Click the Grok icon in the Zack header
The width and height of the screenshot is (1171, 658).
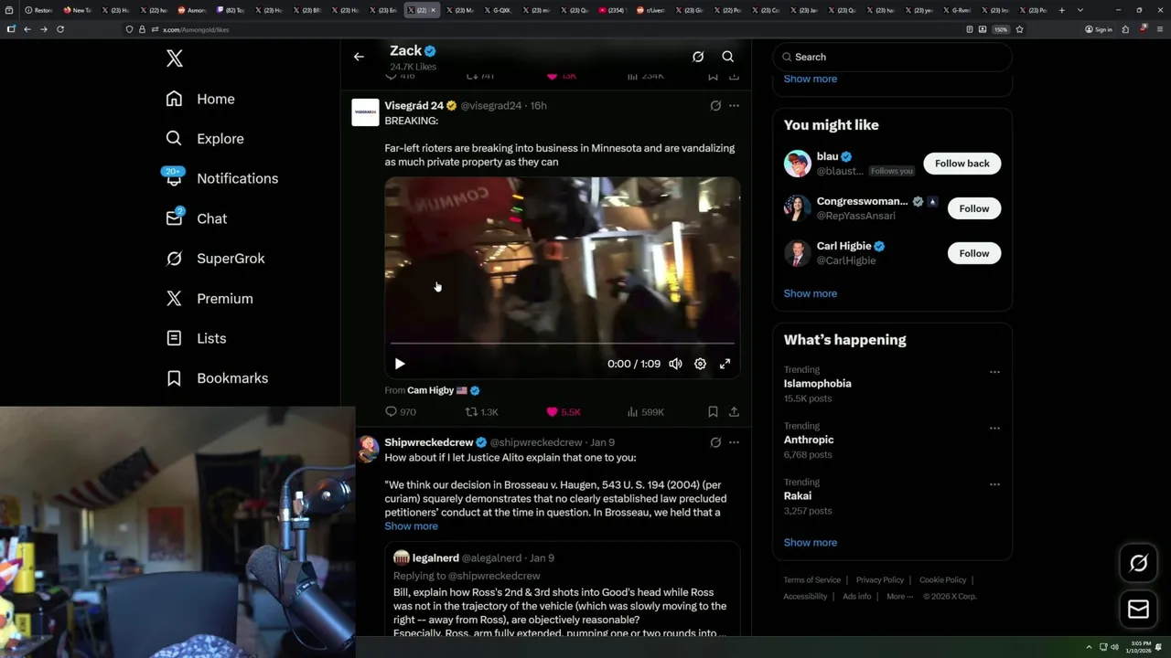coord(698,57)
